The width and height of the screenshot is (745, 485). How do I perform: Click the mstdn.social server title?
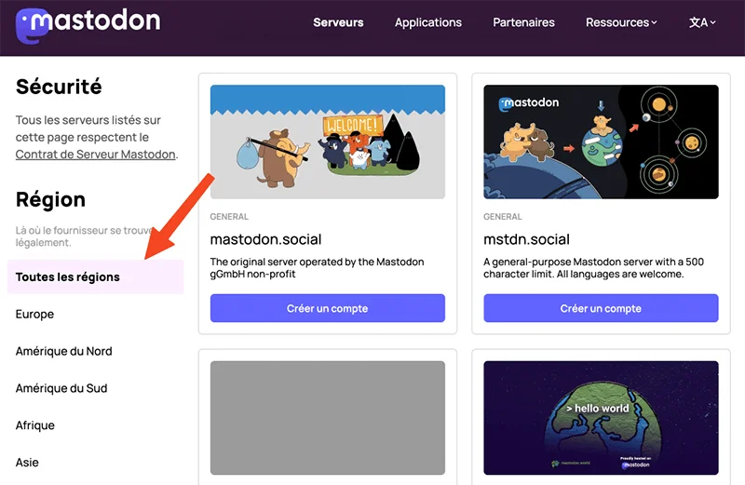(526, 239)
